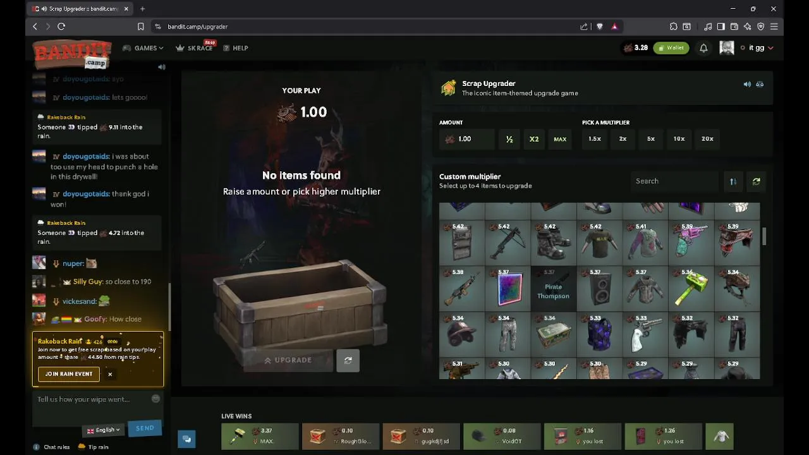Toggle chat sound speaker icon
The height and width of the screenshot is (455, 809).
point(162,67)
